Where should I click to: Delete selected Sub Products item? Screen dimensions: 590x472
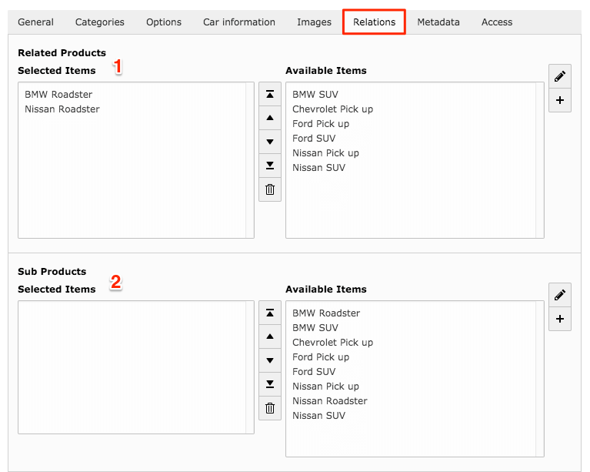(270, 408)
